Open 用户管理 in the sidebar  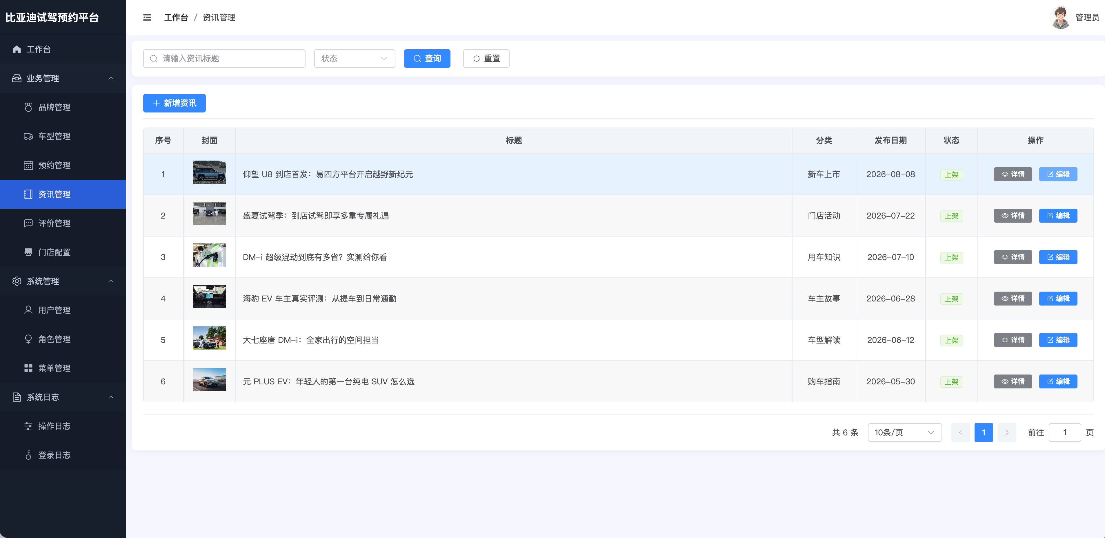click(63, 310)
